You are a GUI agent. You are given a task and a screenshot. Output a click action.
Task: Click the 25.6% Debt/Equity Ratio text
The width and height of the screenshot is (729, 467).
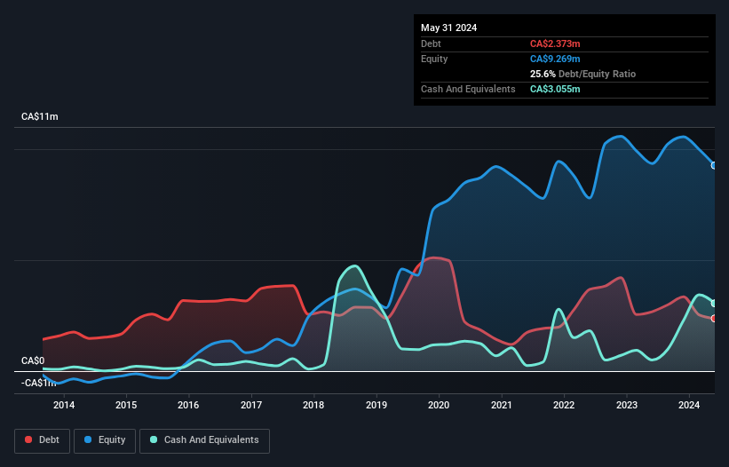[582, 74]
